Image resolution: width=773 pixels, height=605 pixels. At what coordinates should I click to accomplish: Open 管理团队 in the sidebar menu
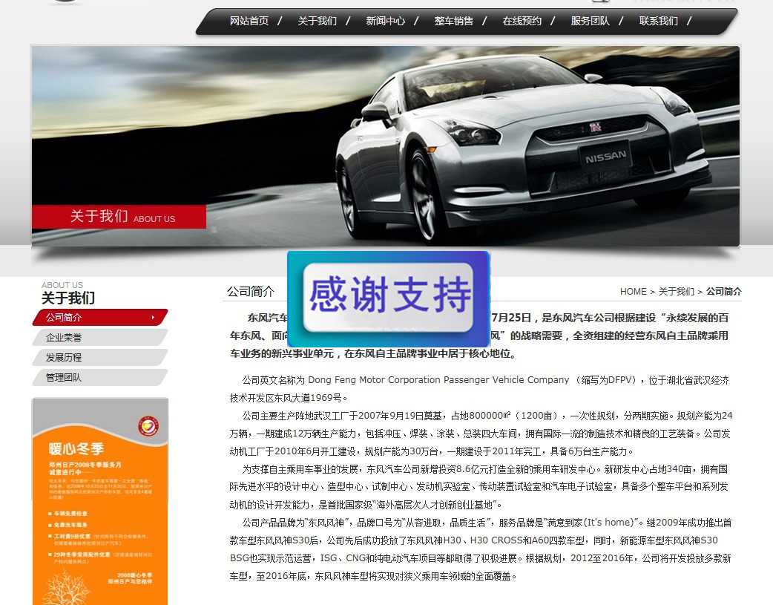(100, 378)
